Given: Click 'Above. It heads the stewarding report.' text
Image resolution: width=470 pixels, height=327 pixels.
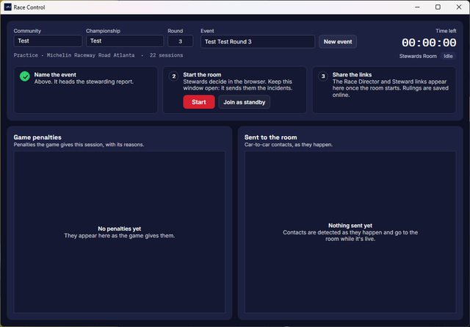Looking at the screenshot, I should tap(84, 82).
